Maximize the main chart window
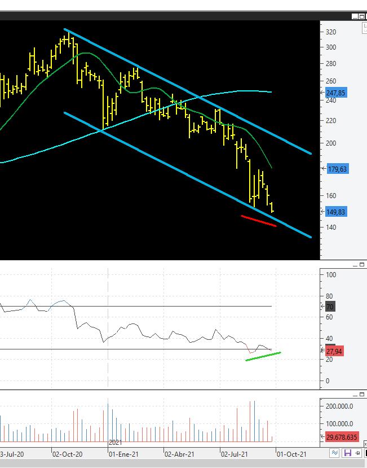The width and height of the screenshot is (367, 468). pos(361,17)
